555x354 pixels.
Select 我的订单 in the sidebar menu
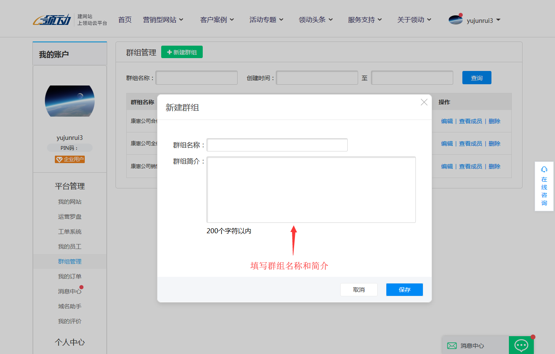[x=69, y=276]
